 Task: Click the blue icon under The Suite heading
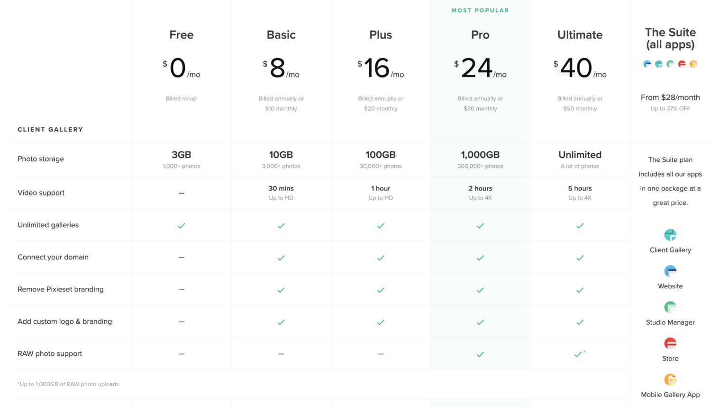click(647, 64)
